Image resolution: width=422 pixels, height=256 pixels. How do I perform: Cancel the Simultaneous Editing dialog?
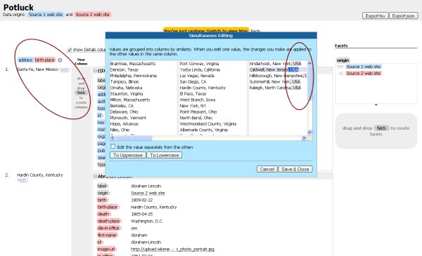tap(267, 169)
